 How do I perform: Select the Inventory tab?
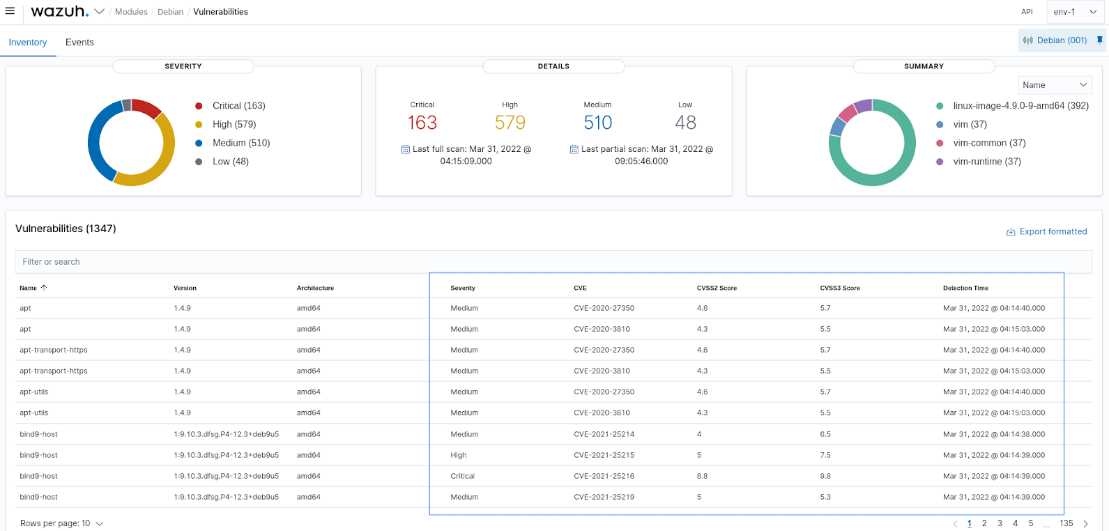point(28,43)
